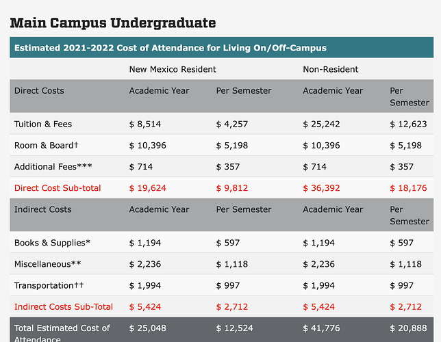Click the Books & Supplies row label
Viewport: 441px width, 342px height.
[x=52, y=243]
